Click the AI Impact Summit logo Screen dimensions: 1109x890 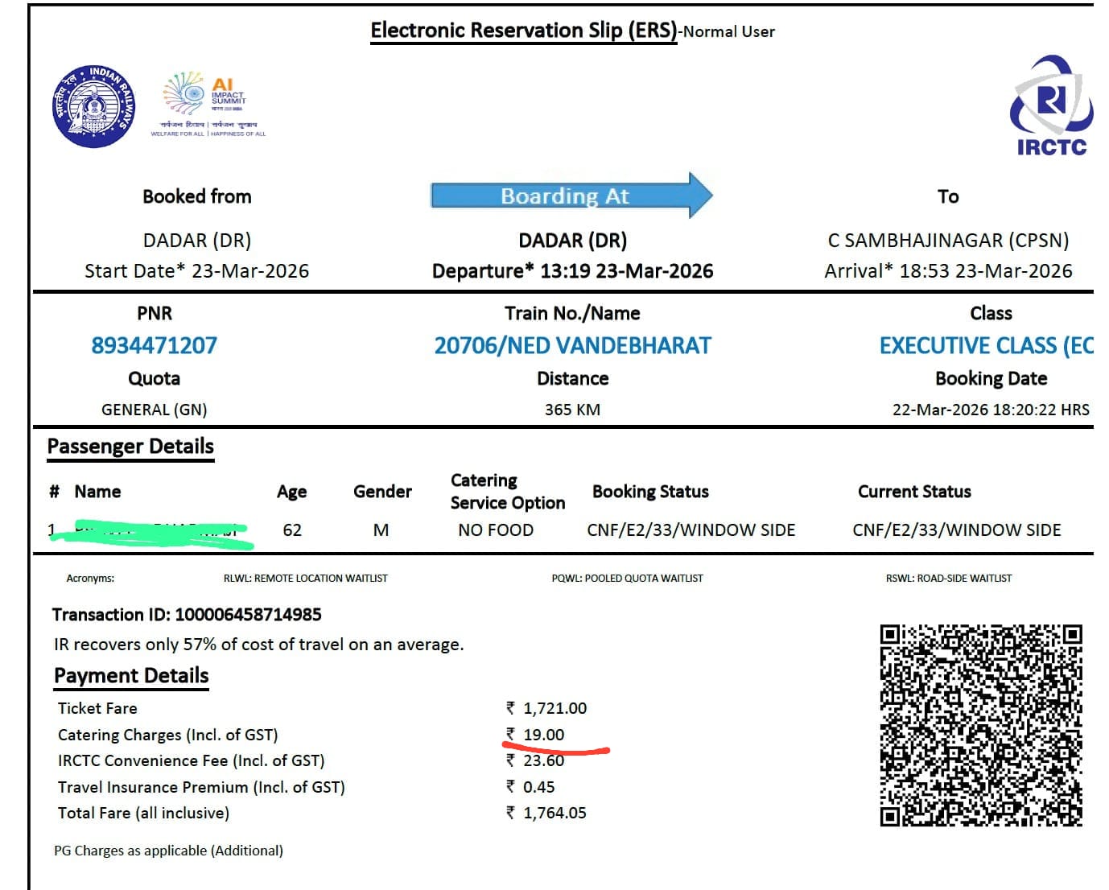pyautogui.click(x=207, y=105)
